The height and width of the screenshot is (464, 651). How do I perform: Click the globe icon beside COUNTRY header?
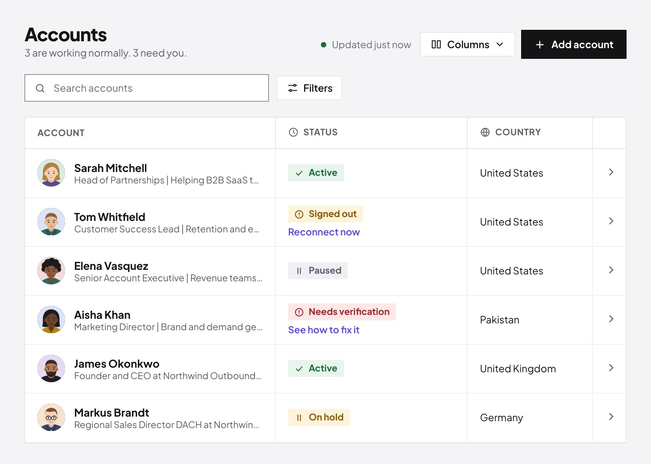point(485,132)
